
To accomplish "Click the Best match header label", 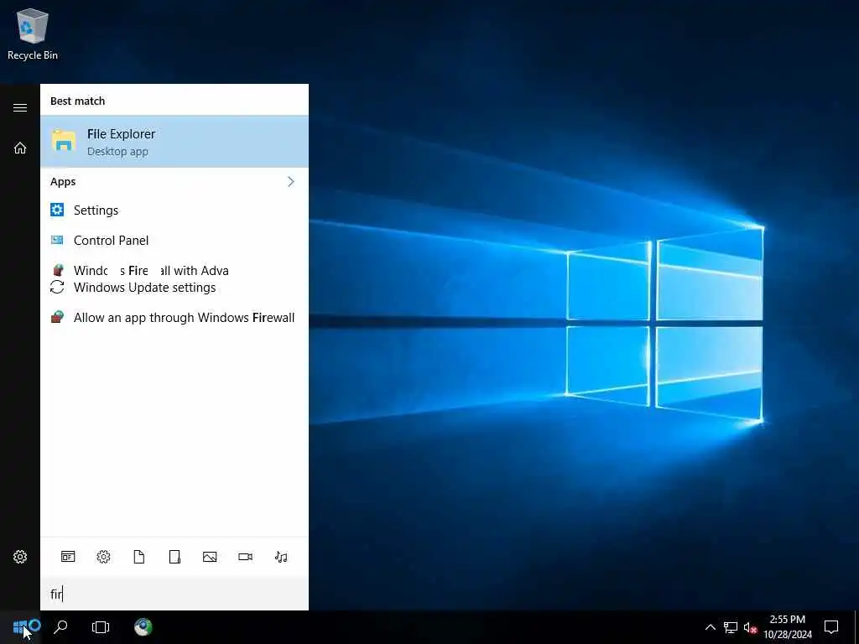I will 78,101.
